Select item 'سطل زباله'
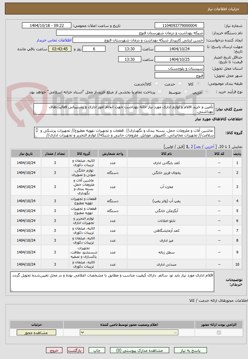The height and width of the screenshot is (359, 248). [166, 252]
